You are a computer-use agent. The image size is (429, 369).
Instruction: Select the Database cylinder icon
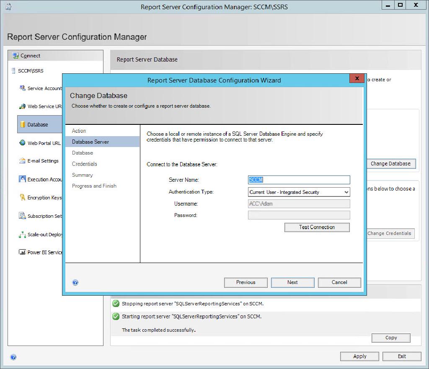click(x=23, y=124)
